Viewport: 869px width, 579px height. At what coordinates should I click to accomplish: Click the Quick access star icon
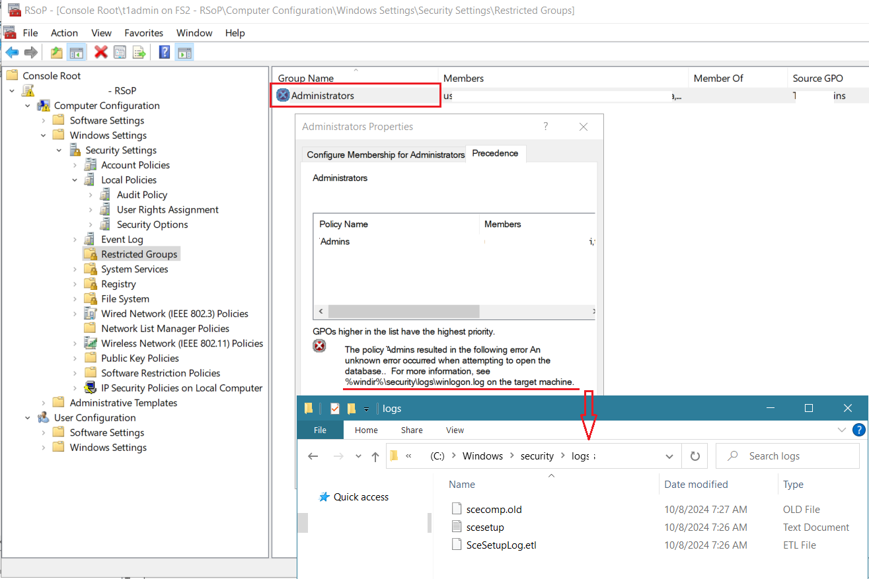point(324,497)
